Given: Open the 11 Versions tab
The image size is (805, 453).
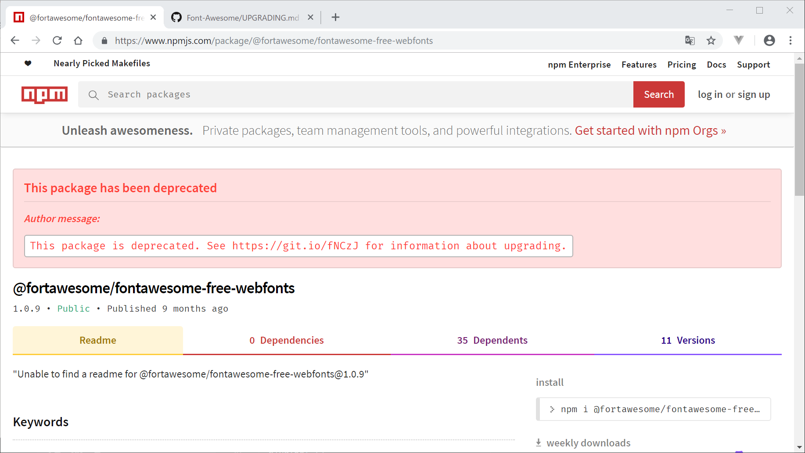Looking at the screenshot, I should 687,341.
